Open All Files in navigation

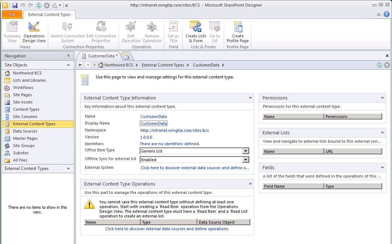(20, 160)
